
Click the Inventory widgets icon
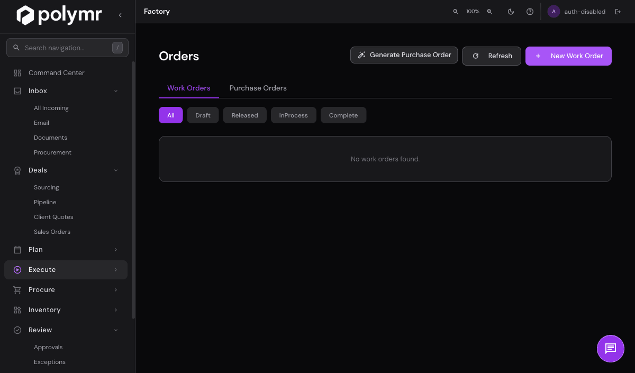pos(17,310)
